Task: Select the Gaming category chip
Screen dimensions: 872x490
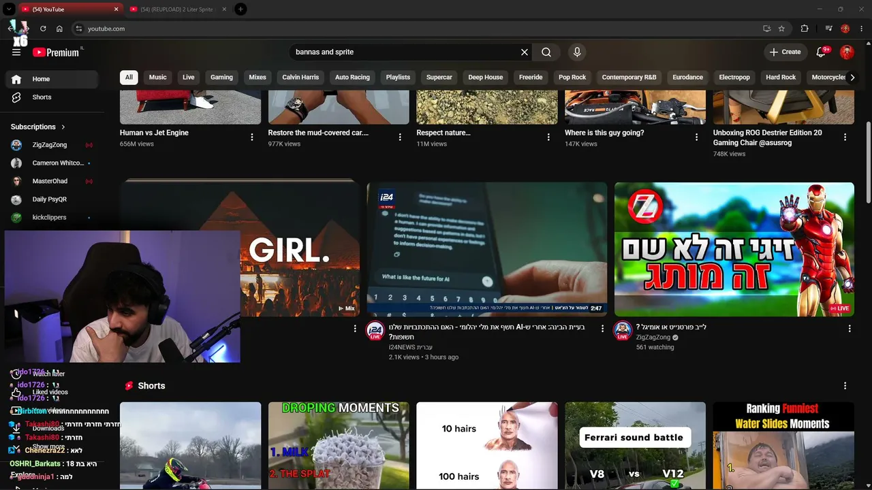Action: pyautogui.click(x=221, y=78)
